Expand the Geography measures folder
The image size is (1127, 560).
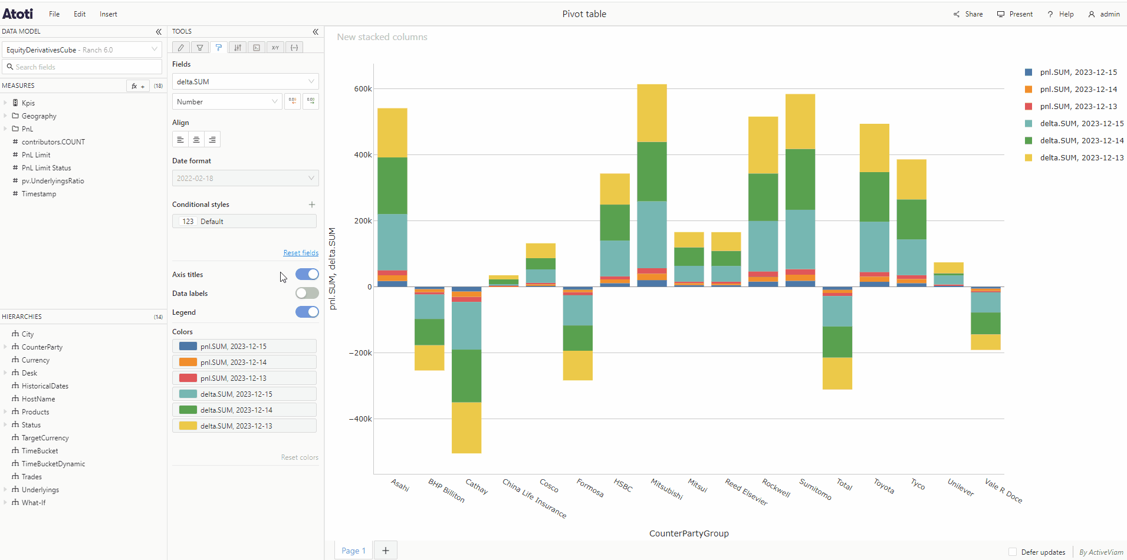point(5,116)
